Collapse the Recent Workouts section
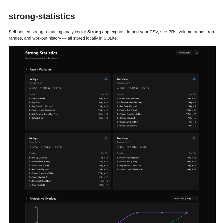This screenshot has height=223, width=224. (x=26, y=70)
